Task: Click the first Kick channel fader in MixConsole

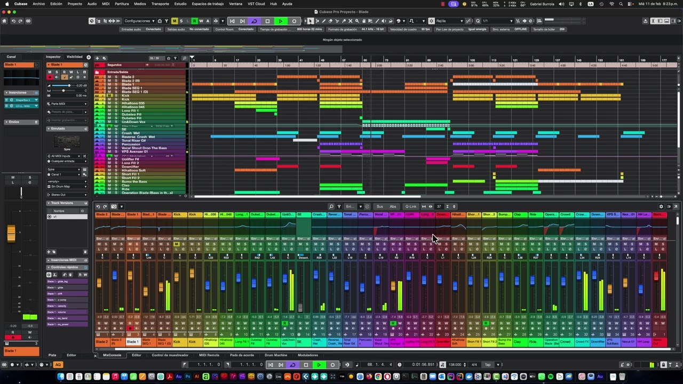Action: click(176, 278)
